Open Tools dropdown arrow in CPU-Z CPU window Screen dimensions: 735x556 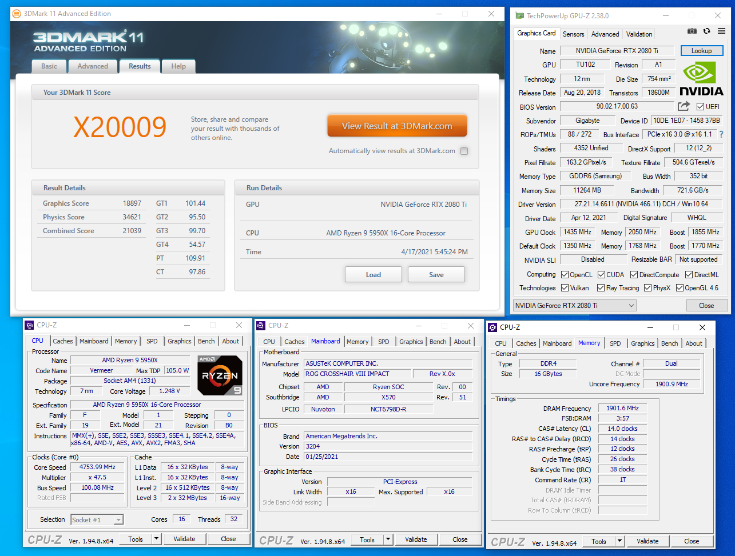[x=156, y=539]
